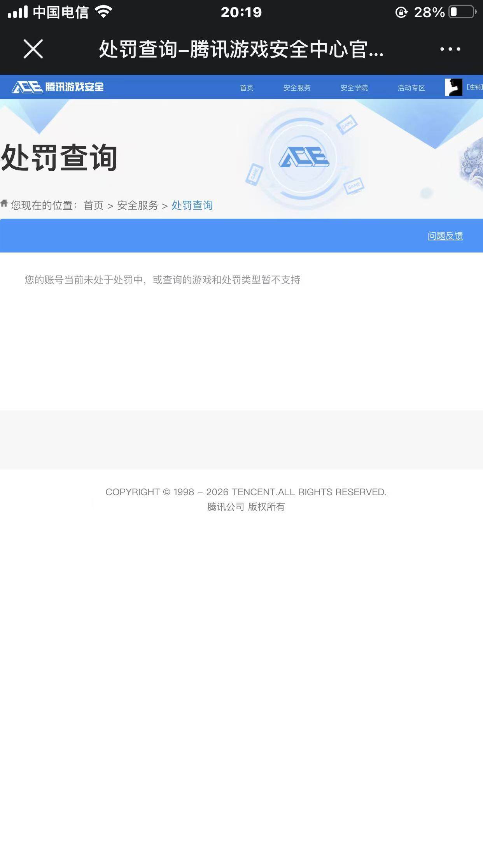Tap the 20:19 clock in the status bar
This screenshot has height=859, width=483.
(x=241, y=12)
